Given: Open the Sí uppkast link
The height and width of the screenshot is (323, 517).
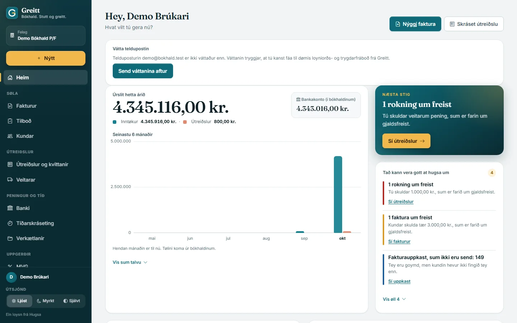Looking at the screenshot, I should (399, 281).
